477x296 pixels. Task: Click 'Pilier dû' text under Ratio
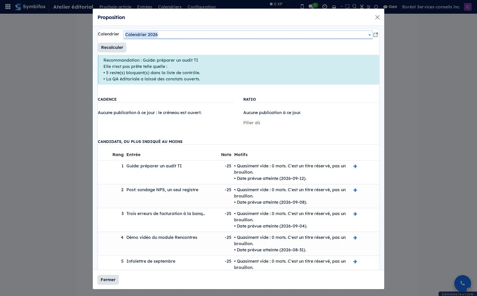click(252, 123)
